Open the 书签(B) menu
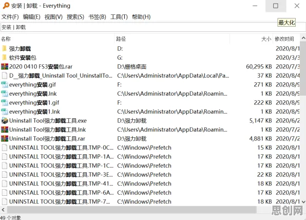 click(x=97, y=17)
